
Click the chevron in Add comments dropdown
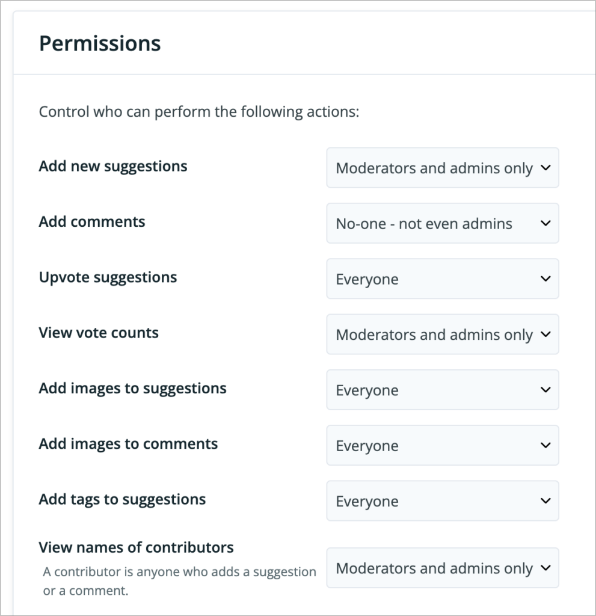coord(545,223)
